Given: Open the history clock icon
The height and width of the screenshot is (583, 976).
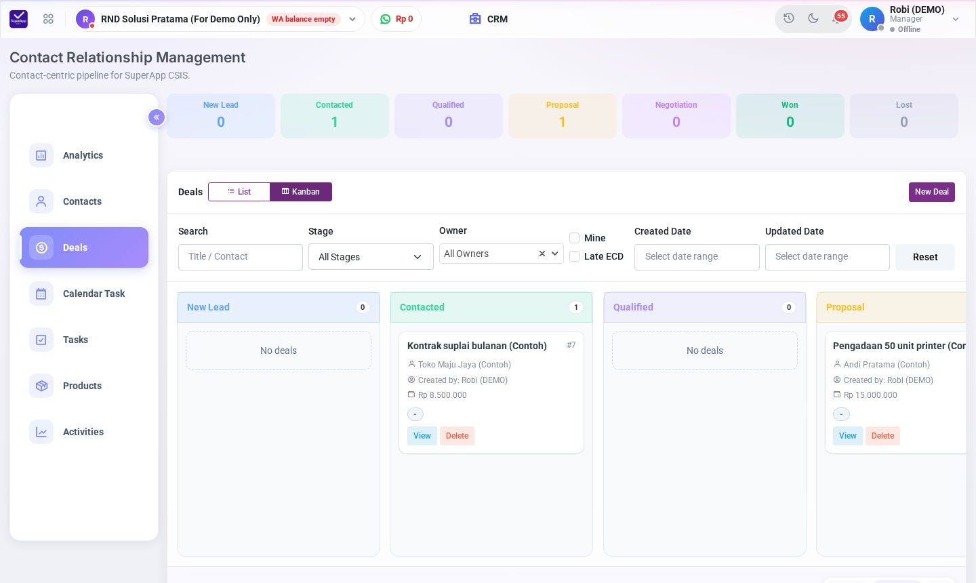Looking at the screenshot, I should click(x=789, y=18).
